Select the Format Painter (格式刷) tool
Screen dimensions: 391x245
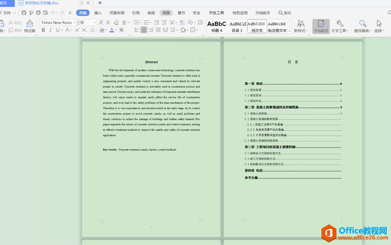click(x=29, y=26)
